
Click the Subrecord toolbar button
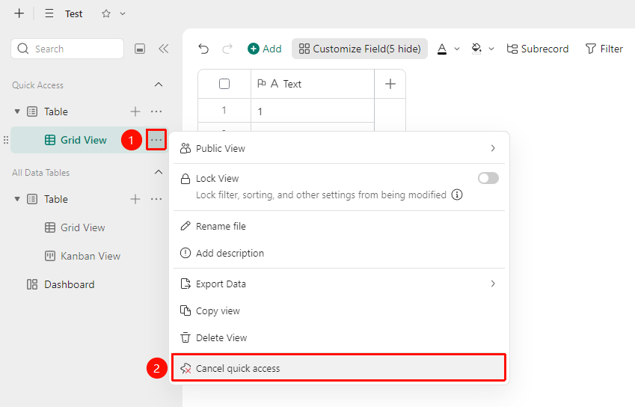tap(538, 49)
